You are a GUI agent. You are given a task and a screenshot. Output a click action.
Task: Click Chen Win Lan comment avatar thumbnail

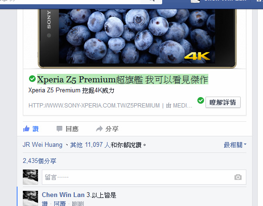coord(30,198)
